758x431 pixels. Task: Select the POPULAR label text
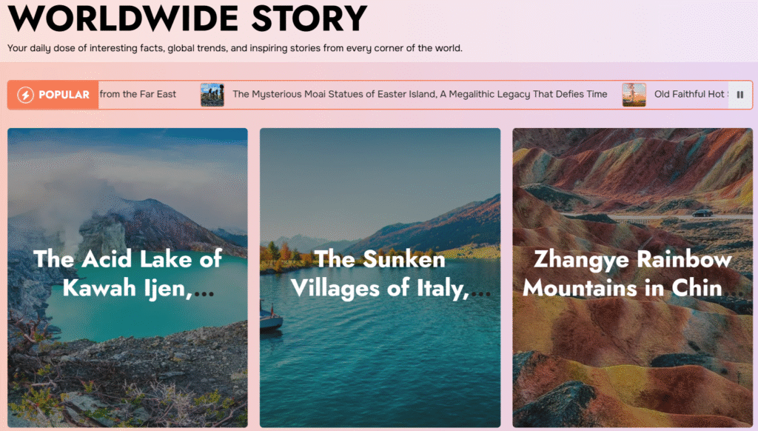(64, 95)
